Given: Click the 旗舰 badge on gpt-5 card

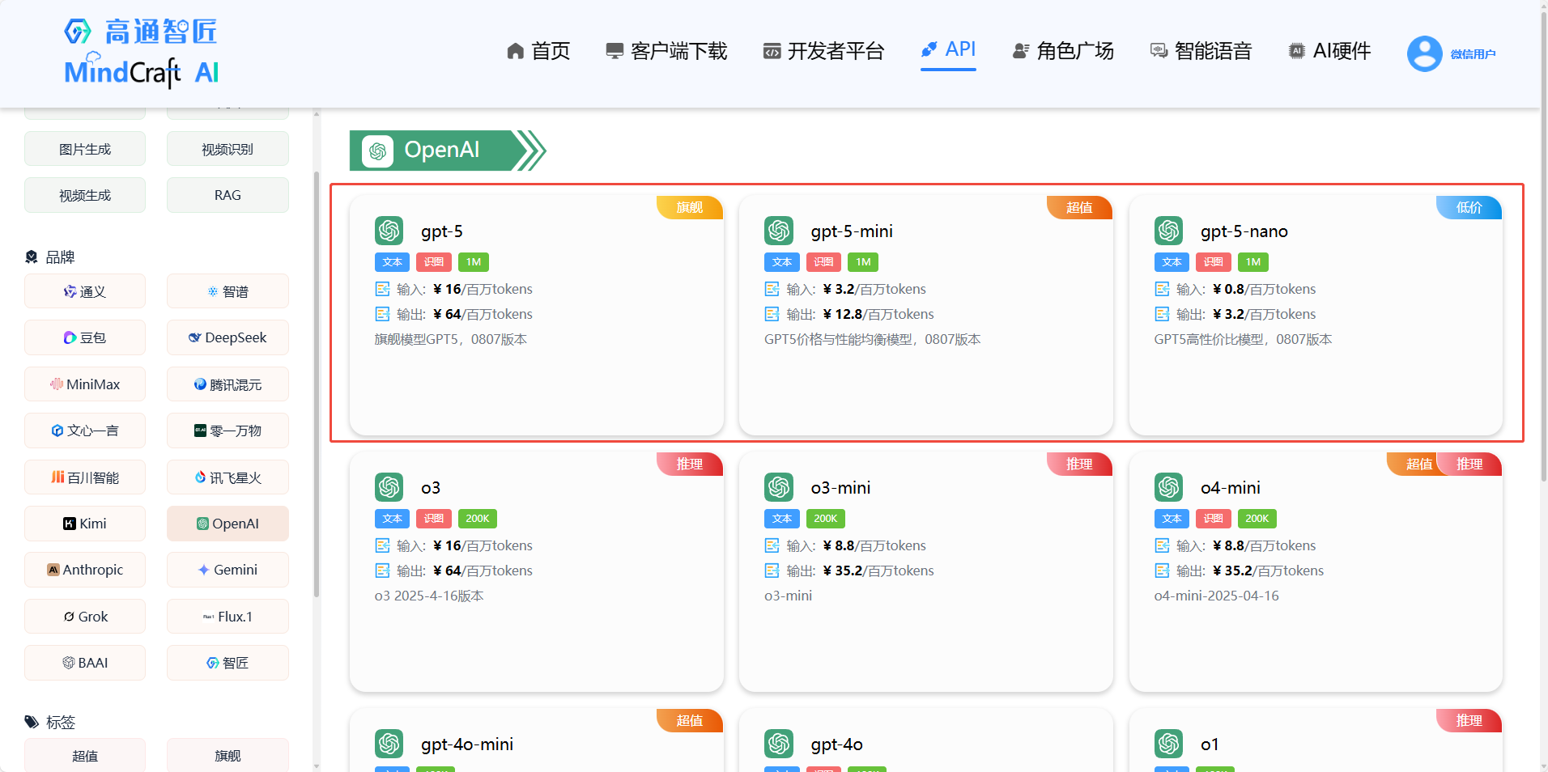Looking at the screenshot, I should tap(690, 207).
